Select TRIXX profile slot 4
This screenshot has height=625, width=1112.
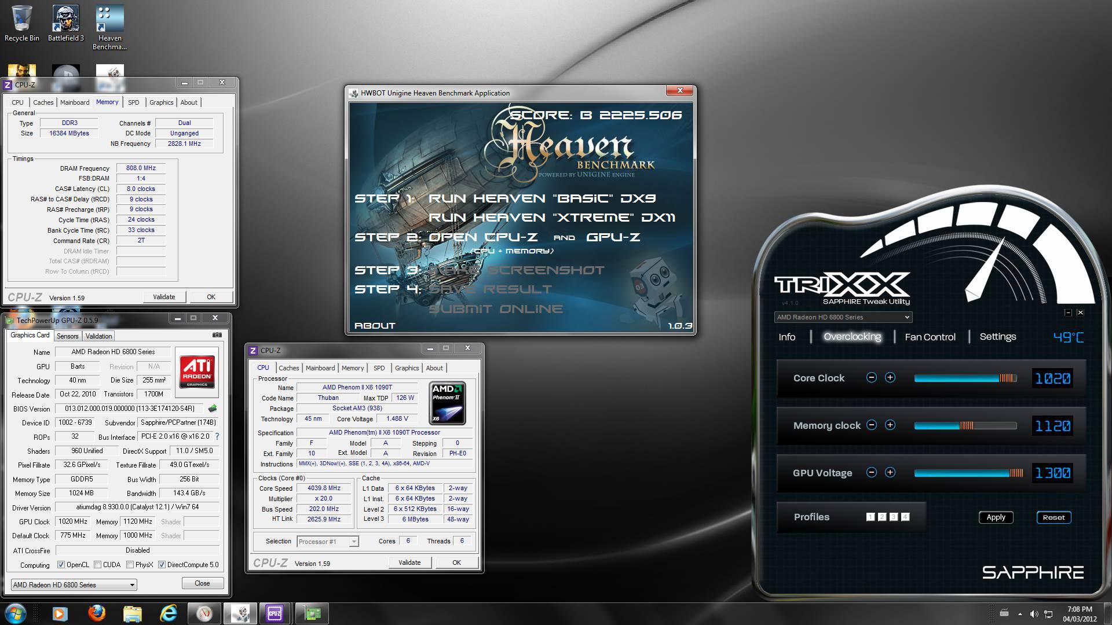(905, 517)
